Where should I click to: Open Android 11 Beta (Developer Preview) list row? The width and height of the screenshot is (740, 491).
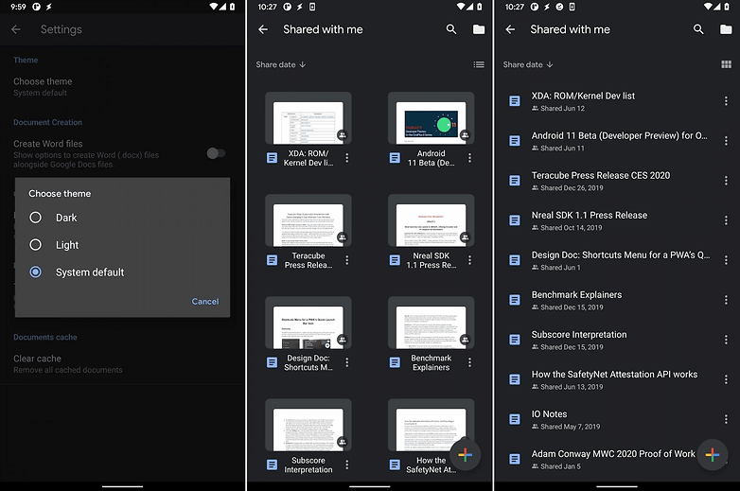[617, 141]
